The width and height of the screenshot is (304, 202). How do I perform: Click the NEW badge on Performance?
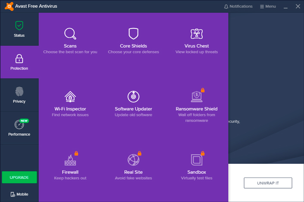(x=24, y=121)
